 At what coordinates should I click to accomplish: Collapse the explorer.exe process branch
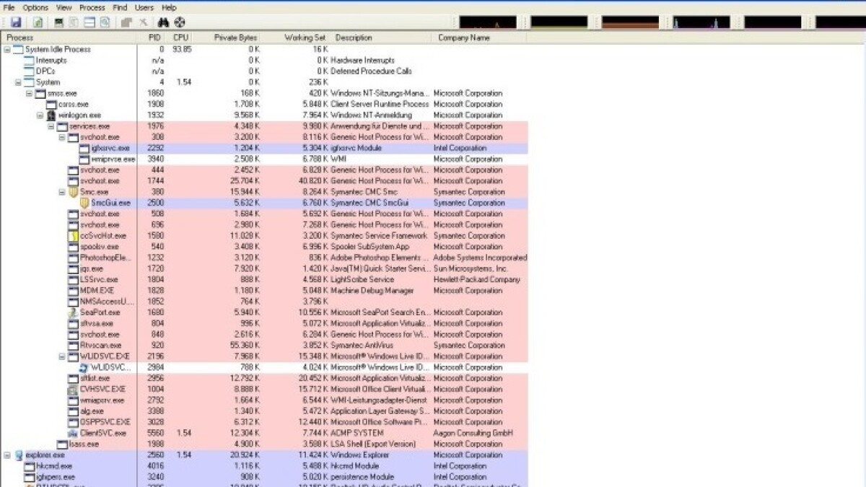click(x=7, y=455)
